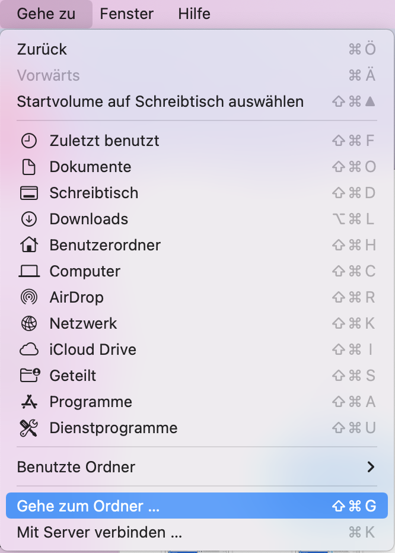
Task: Click the Dokumente page icon
Action: pyautogui.click(x=28, y=167)
